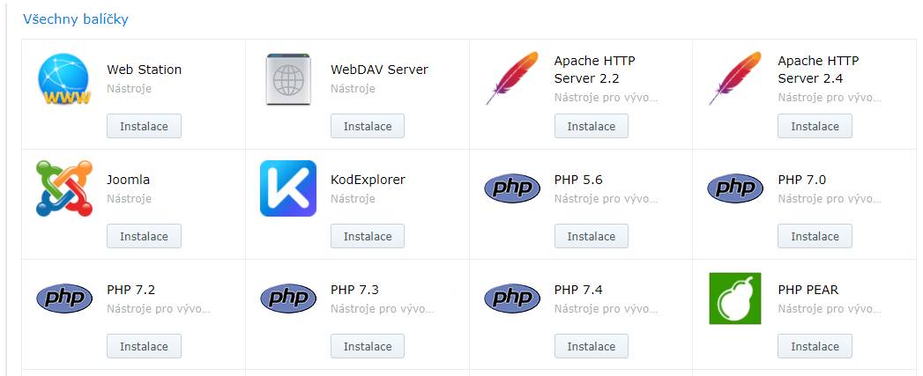The image size is (923, 376).
Task: Select the PHP 5.6 logo icon
Action: 511,188
